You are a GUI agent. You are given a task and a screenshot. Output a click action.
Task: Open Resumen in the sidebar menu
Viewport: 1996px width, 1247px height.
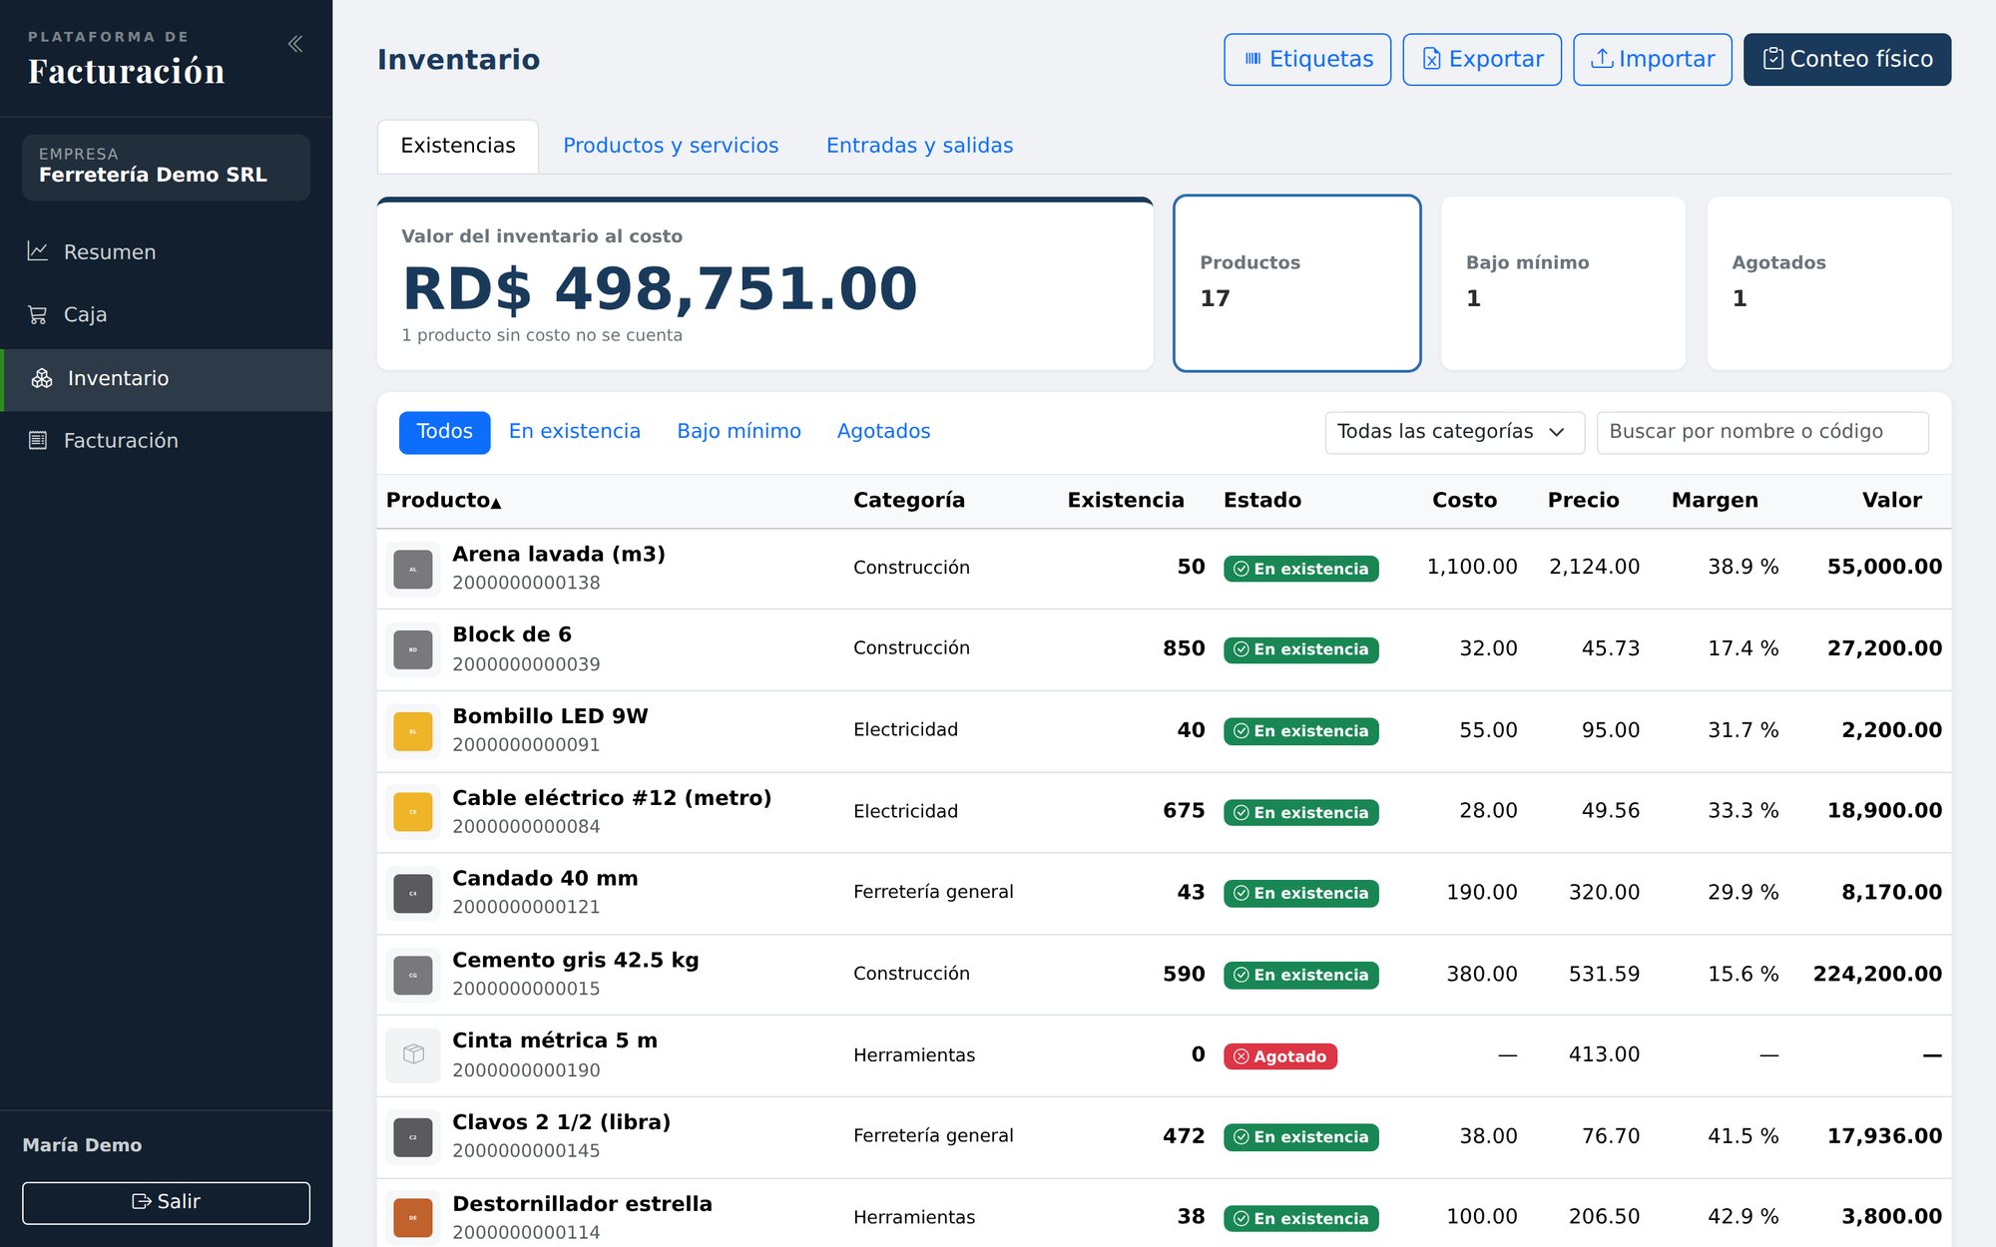(x=166, y=251)
